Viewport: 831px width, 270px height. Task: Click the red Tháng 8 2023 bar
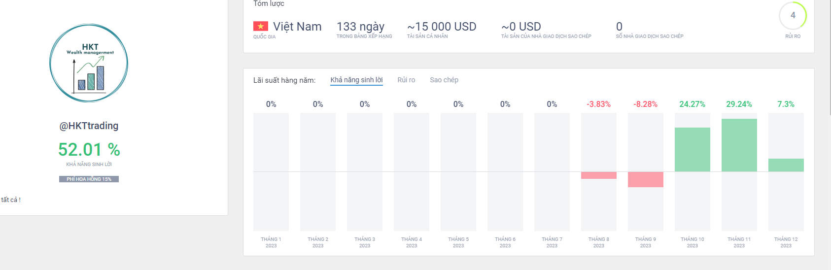598,175
